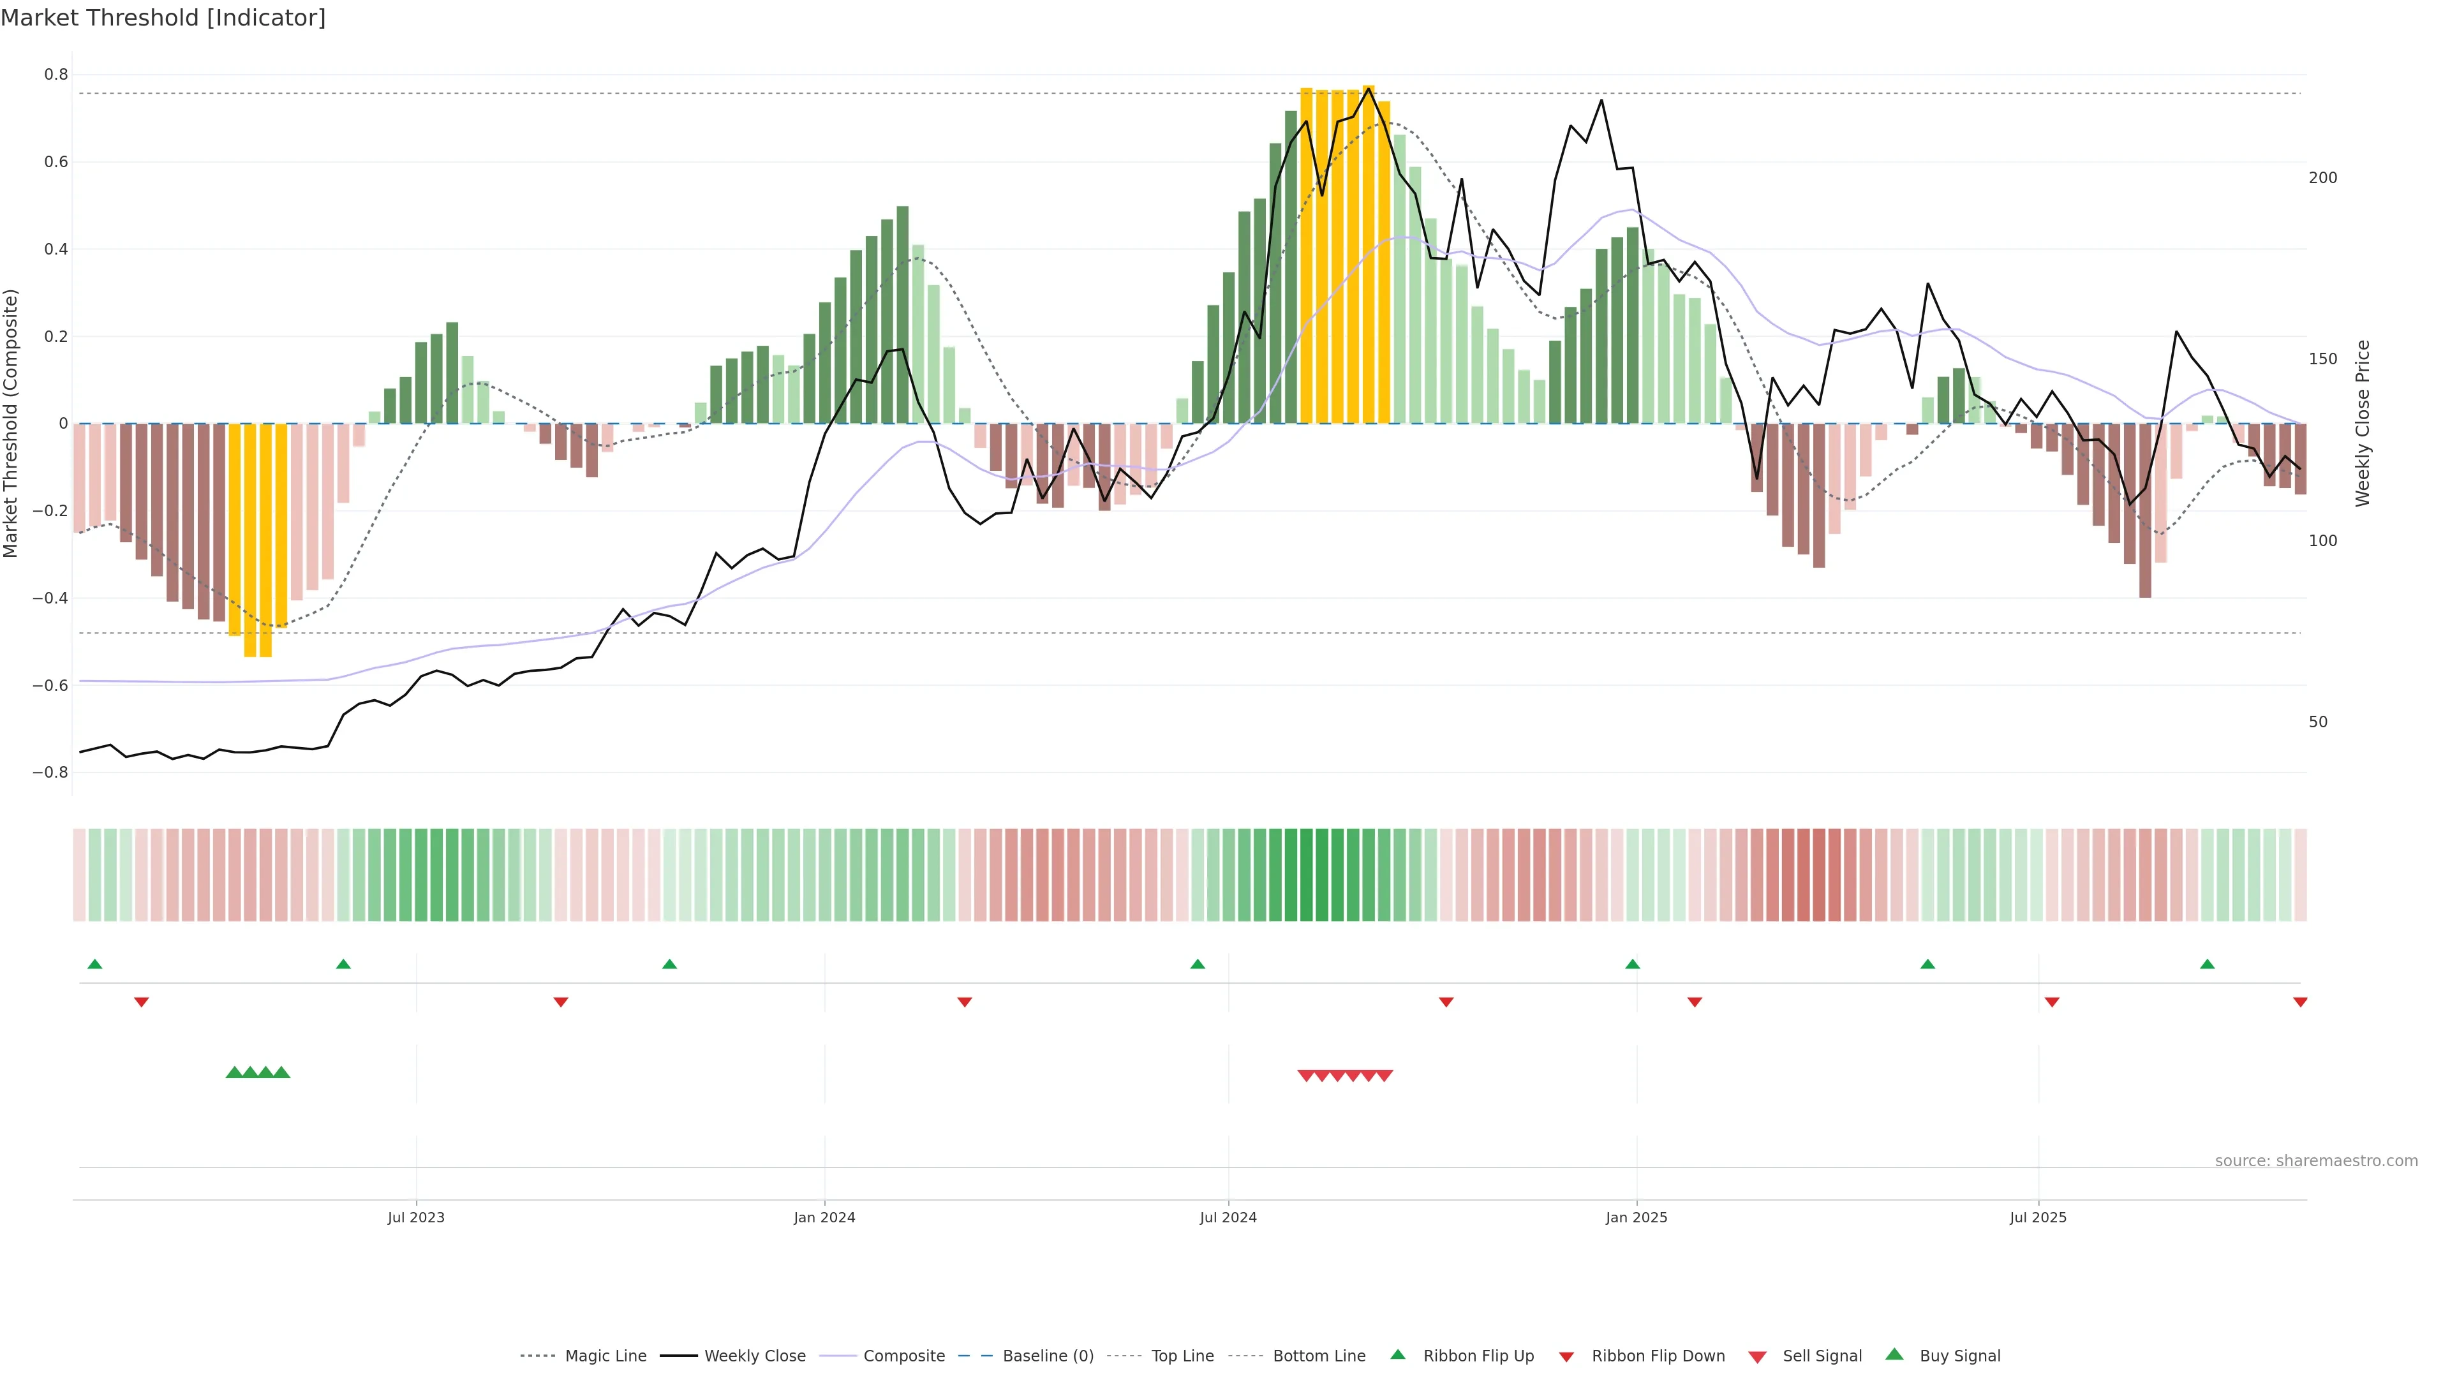Click the source: sharemaestro.com text

pyautogui.click(x=2316, y=1161)
